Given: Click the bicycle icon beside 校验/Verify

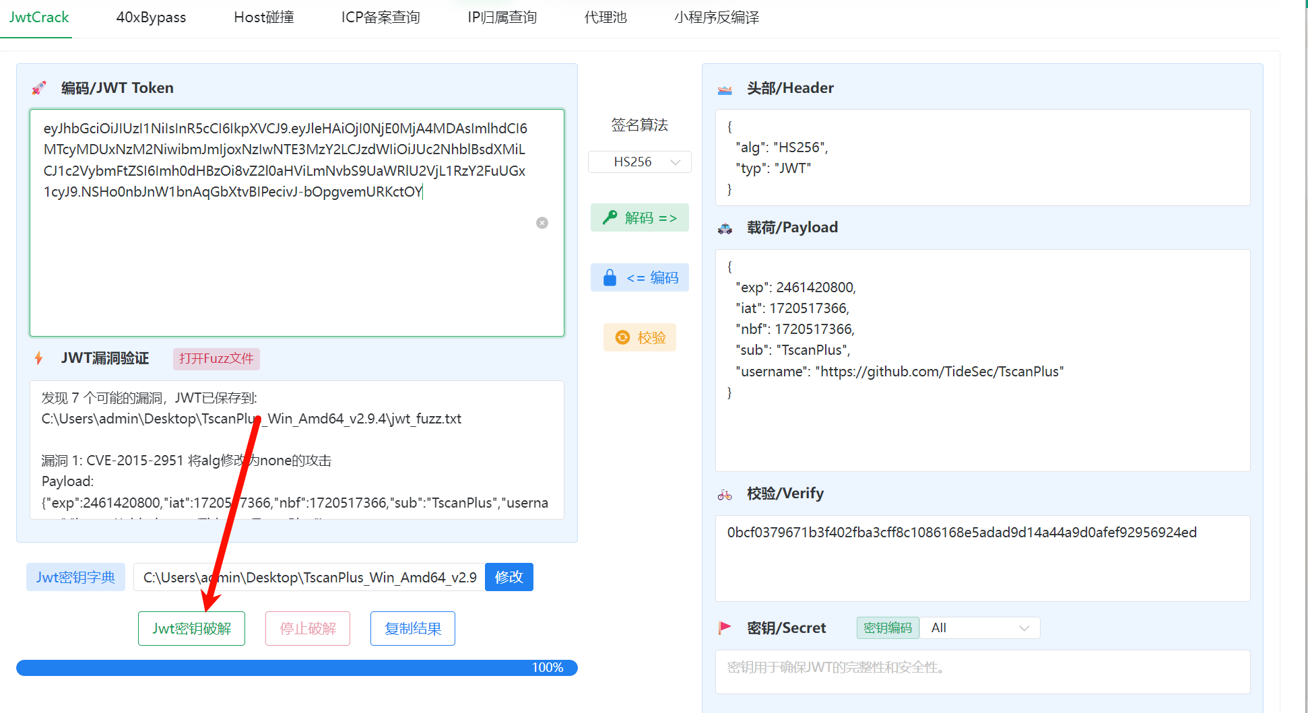Looking at the screenshot, I should click(x=725, y=494).
